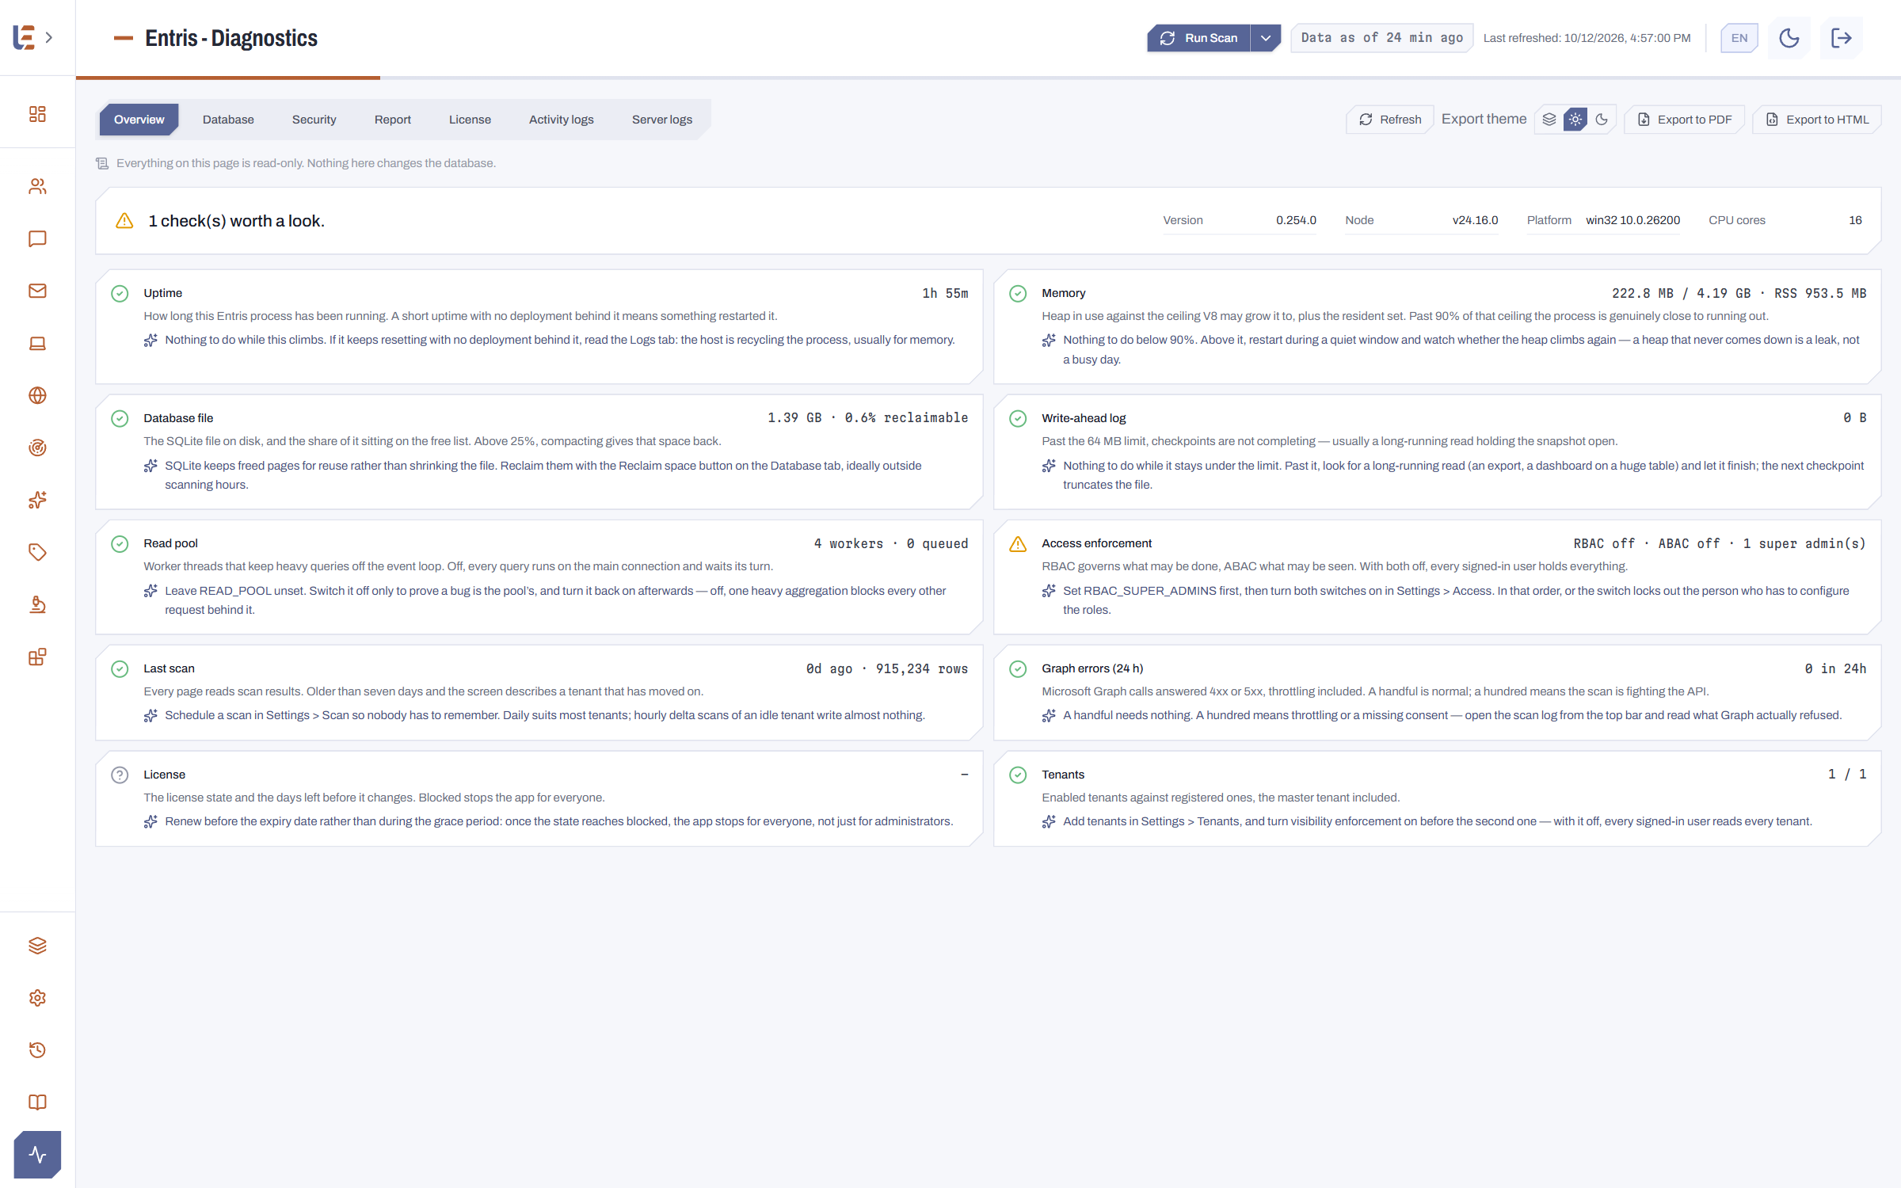Select the dark moon export theme option
The image size is (1901, 1188).
pyautogui.click(x=1602, y=120)
